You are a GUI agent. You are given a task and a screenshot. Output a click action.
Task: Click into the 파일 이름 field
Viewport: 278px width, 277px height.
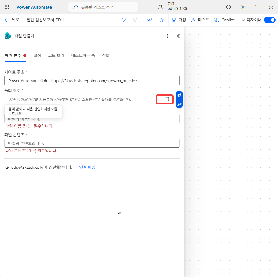pos(92,118)
